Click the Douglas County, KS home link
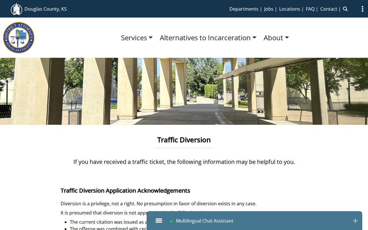 [45, 9]
